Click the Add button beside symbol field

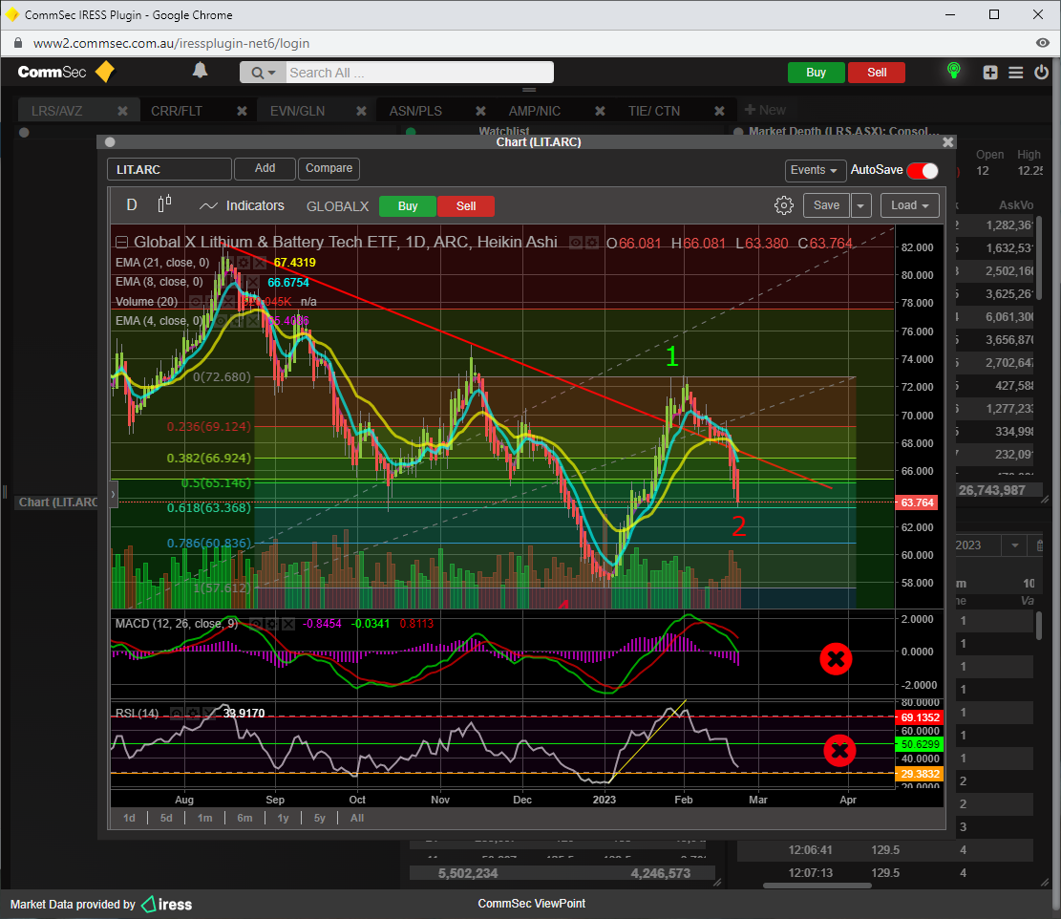(265, 168)
